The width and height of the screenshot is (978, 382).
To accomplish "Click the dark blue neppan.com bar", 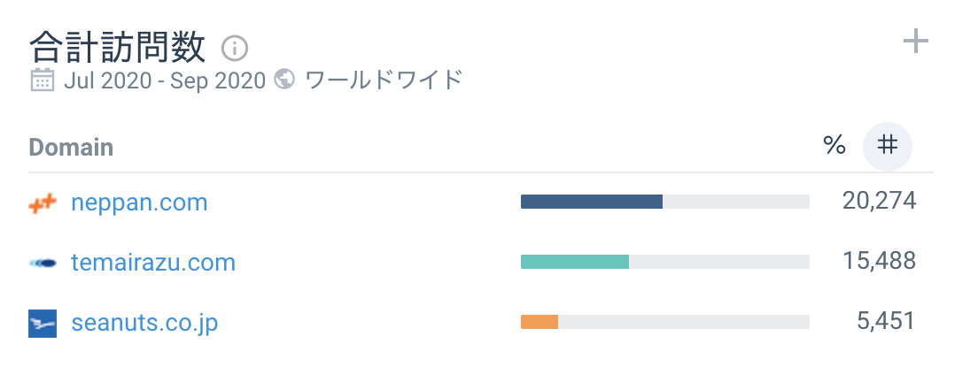I will (x=591, y=202).
